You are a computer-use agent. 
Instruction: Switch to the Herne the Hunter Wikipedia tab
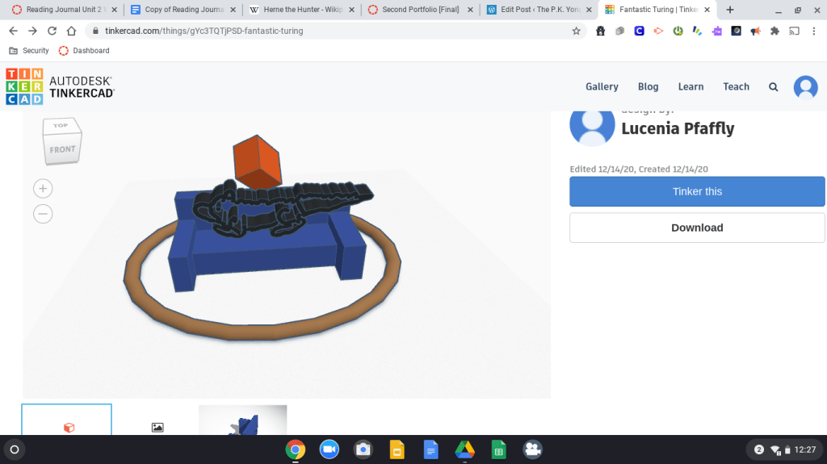300,10
